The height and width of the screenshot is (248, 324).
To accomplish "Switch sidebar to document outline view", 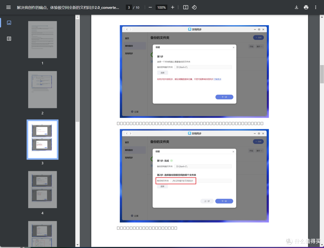I will click(x=9, y=39).
